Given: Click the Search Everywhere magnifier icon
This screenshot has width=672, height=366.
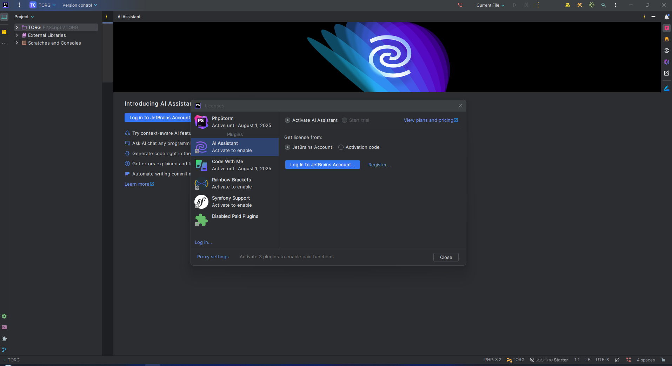Looking at the screenshot, I should (x=603, y=5).
